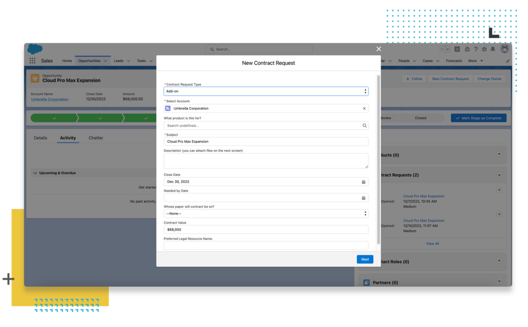Click the Help question mark icon
This screenshot has height=327, width=528.
475,49
